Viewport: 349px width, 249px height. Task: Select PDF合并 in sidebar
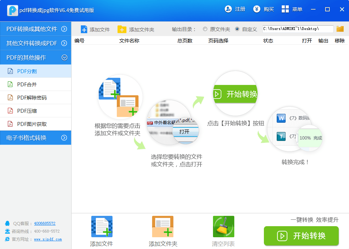[36, 84]
